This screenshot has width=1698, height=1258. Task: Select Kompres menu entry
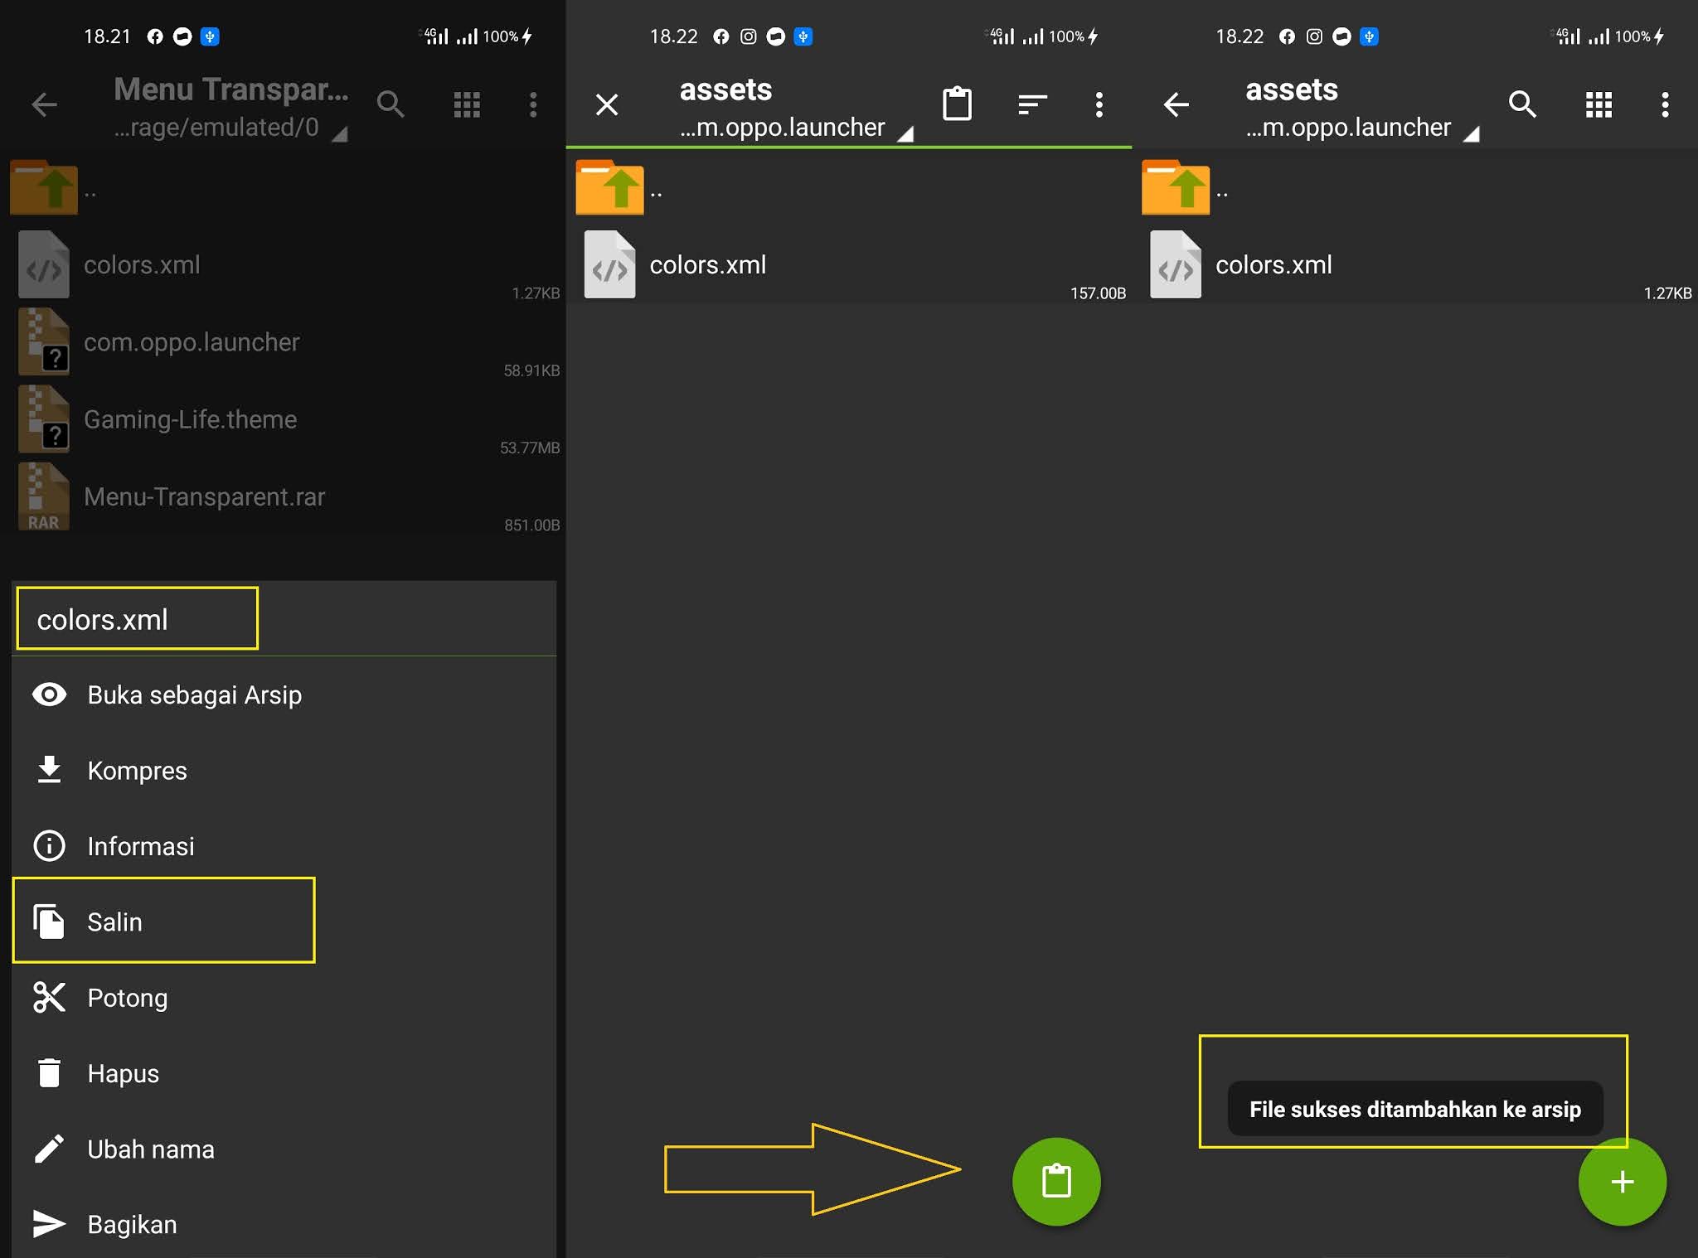point(137,770)
